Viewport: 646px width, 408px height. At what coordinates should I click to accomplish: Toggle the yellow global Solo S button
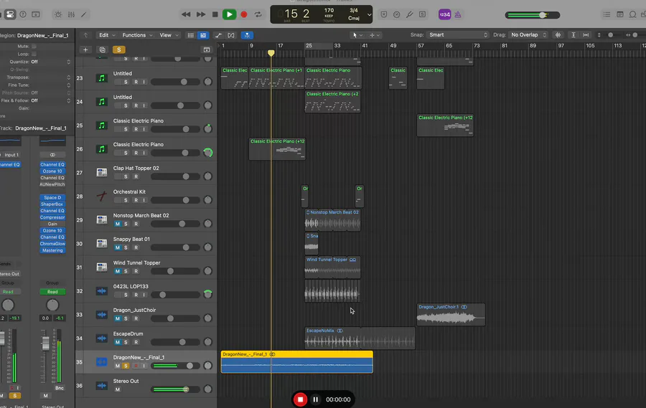(x=118, y=49)
